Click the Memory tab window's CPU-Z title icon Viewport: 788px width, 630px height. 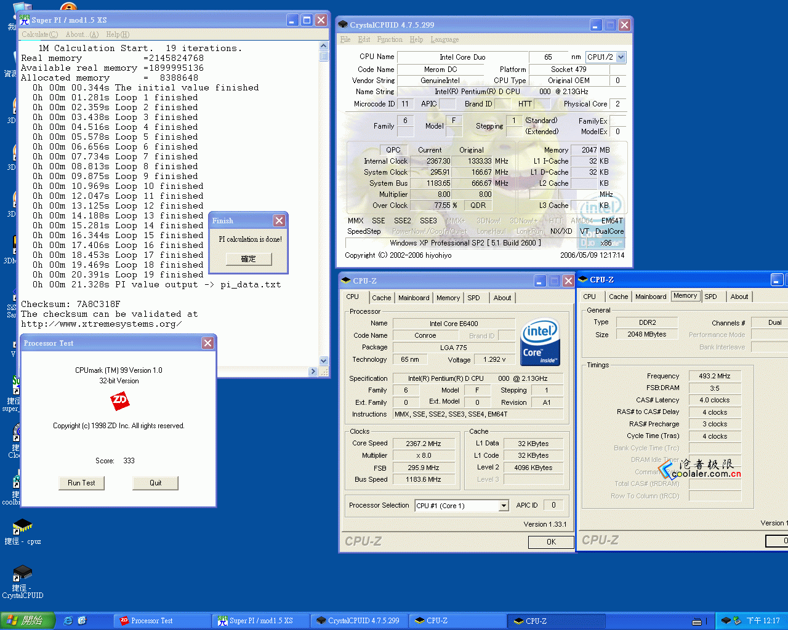[x=583, y=279]
